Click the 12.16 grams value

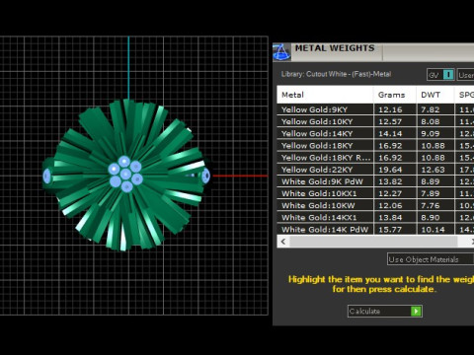pyautogui.click(x=390, y=109)
